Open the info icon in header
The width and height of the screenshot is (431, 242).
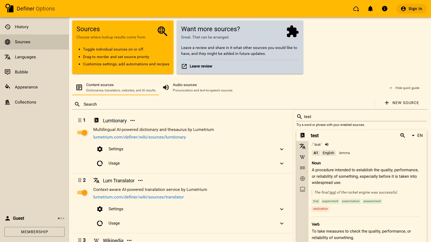385,9
